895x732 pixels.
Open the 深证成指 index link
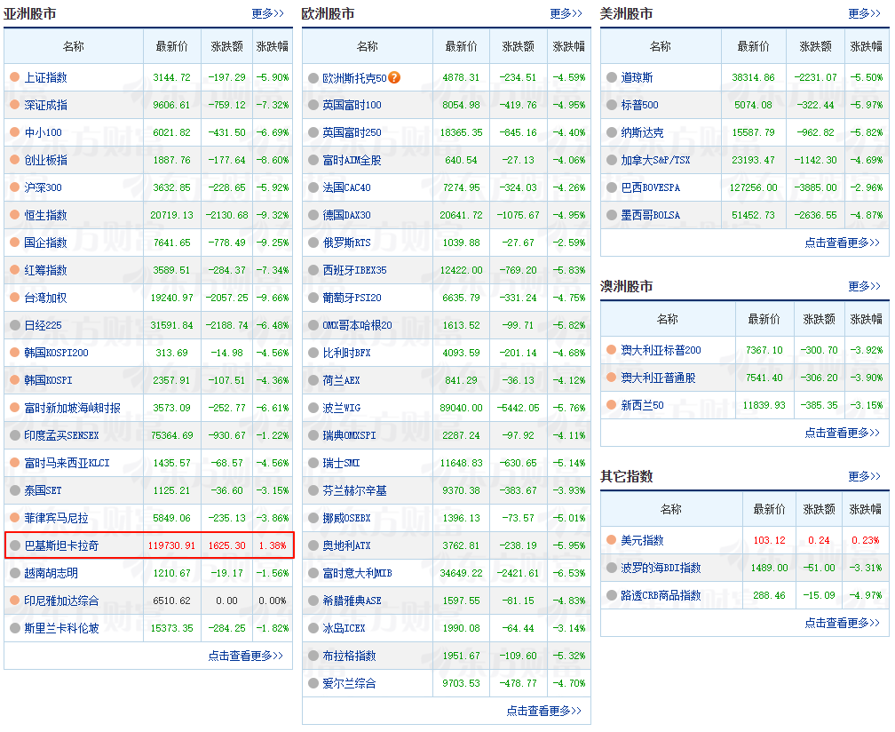[x=45, y=105]
